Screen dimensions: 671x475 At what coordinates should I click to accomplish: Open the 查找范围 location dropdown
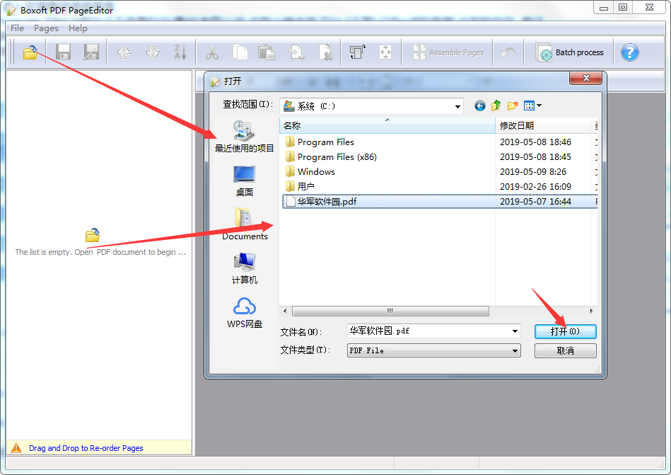click(458, 105)
